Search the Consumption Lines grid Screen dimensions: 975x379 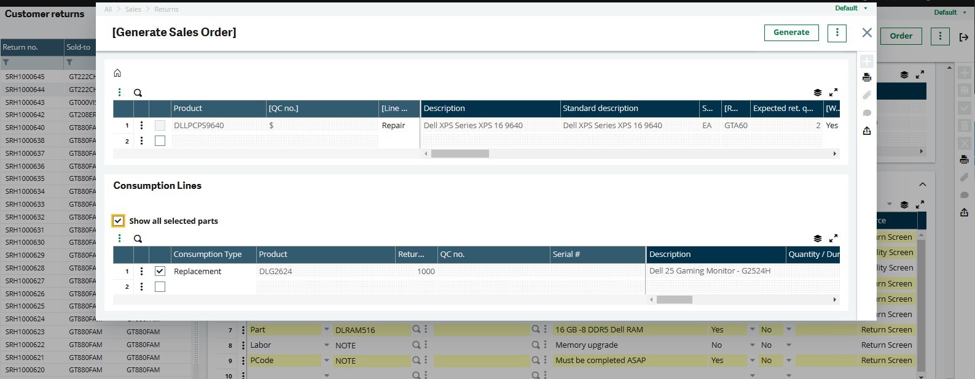[x=138, y=239]
